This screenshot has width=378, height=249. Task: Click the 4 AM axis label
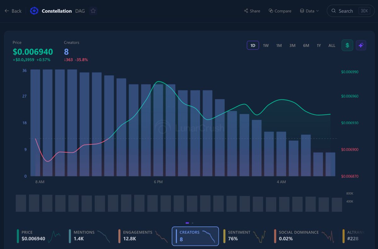coord(281,182)
